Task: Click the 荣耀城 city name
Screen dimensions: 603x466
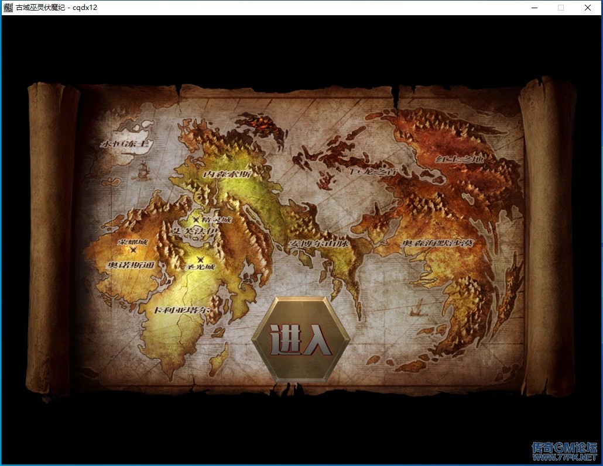Action: (x=133, y=242)
